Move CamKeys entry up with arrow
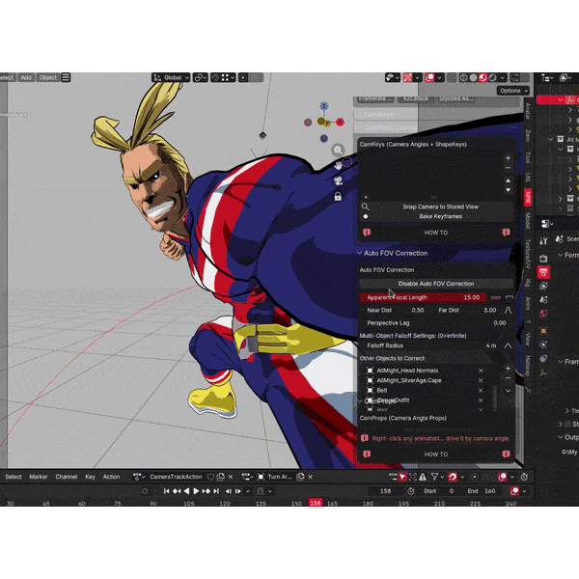 509,181
